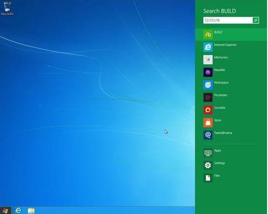Viewport: 268px width, 214px height.
Task: Select the Internet Explorer icon in search list
Action: click(x=208, y=47)
